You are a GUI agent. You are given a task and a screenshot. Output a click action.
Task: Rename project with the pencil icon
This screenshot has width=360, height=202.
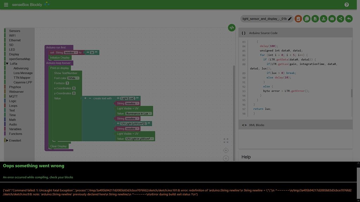(290, 19)
